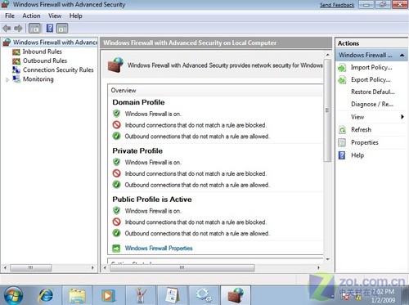Expand the Monitoring tree node arrow

(x=7, y=80)
